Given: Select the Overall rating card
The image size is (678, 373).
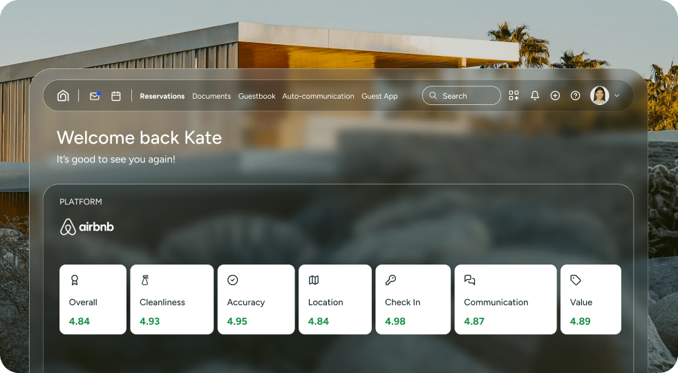Looking at the screenshot, I should point(93,300).
